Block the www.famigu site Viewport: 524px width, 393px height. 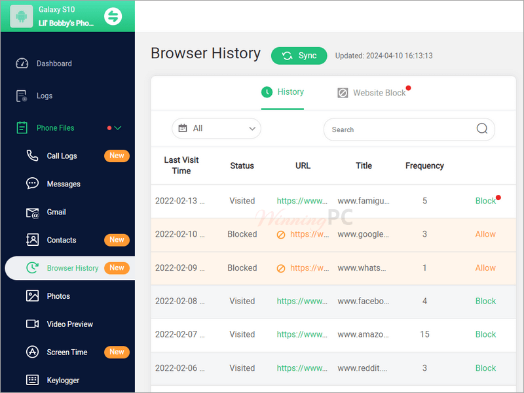(485, 201)
